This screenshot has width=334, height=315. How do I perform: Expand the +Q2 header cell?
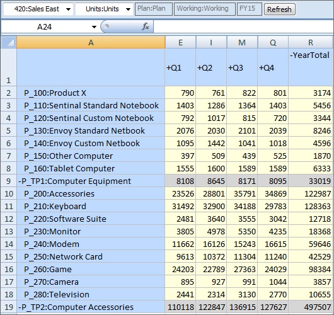(211, 67)
